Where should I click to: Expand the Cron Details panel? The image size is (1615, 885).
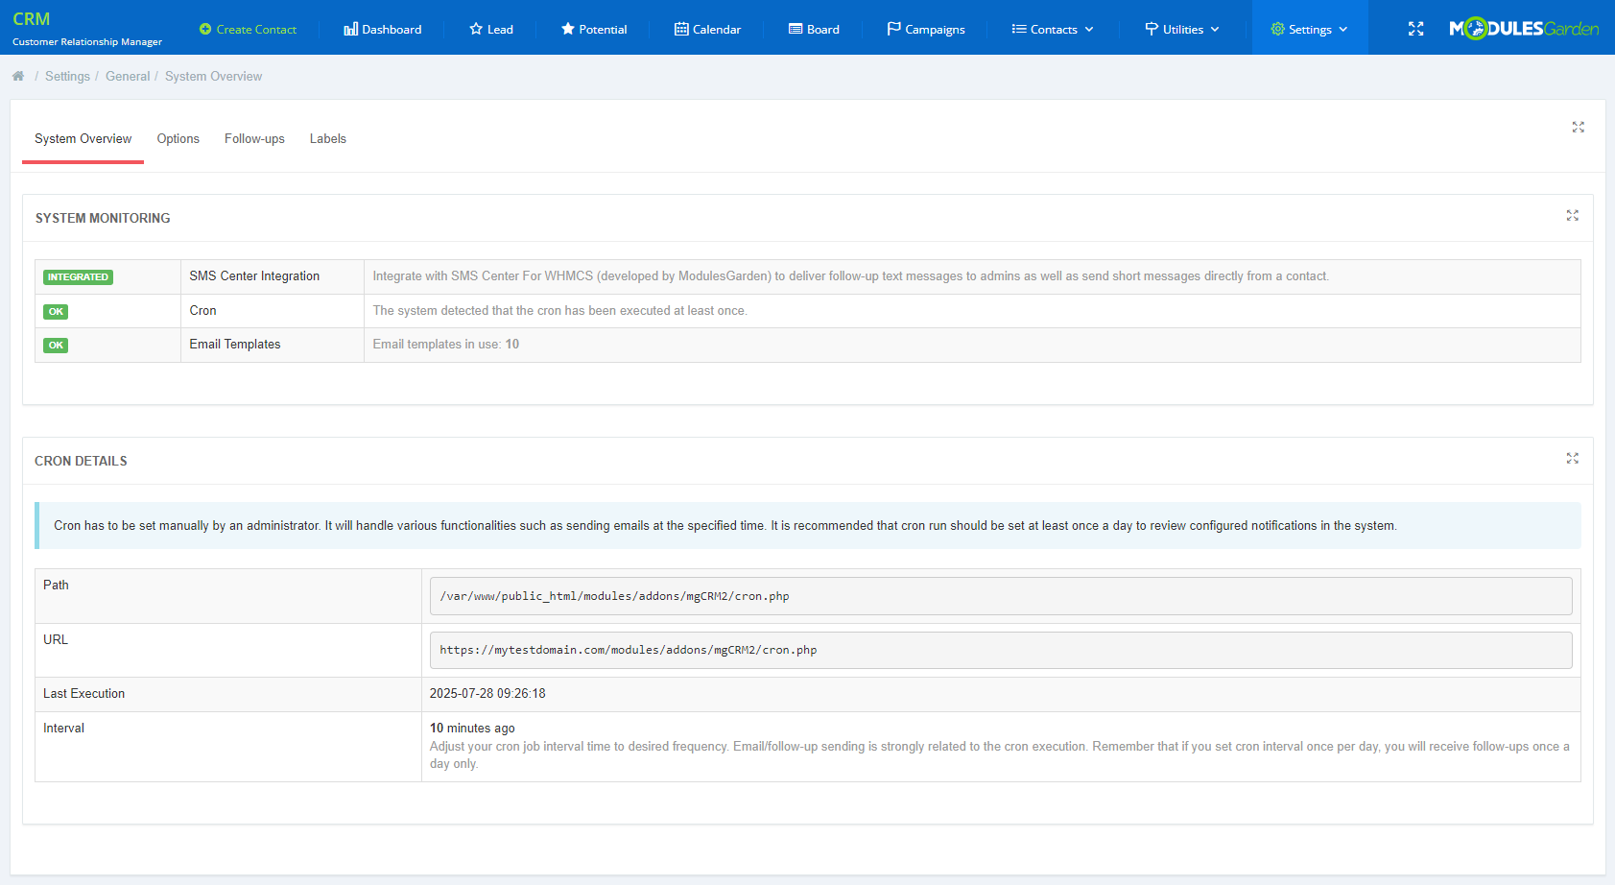coord(1571,459)
